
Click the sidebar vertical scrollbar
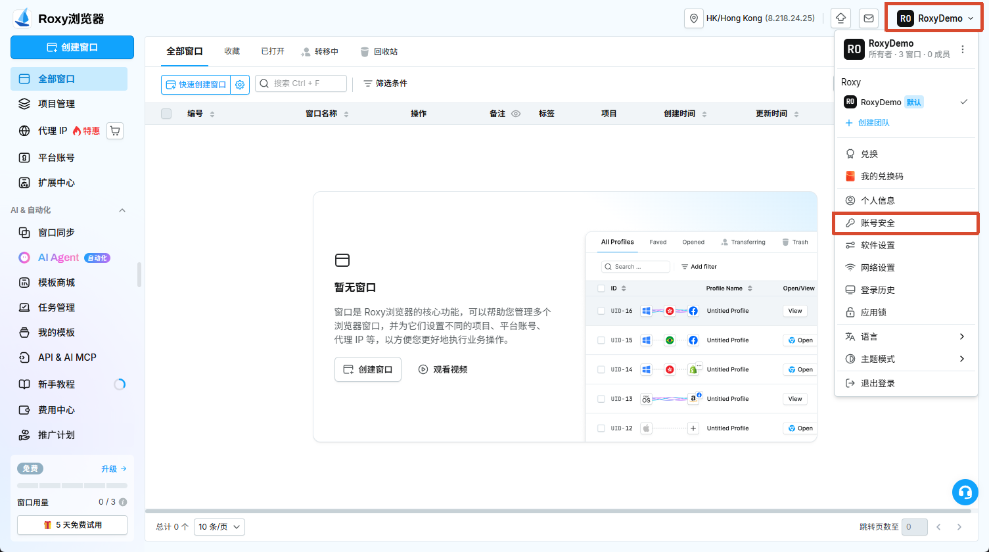click(139, 275)
